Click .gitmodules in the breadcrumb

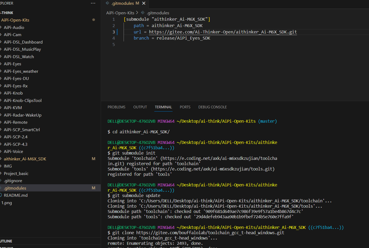pyautogui.click(x=158, y=13)
